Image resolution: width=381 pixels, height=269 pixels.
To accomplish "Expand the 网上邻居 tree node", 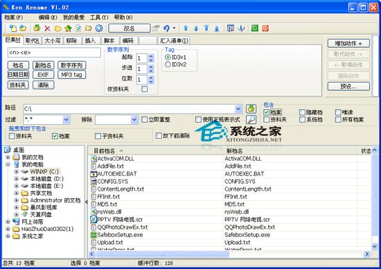I will tap(8, 222).
